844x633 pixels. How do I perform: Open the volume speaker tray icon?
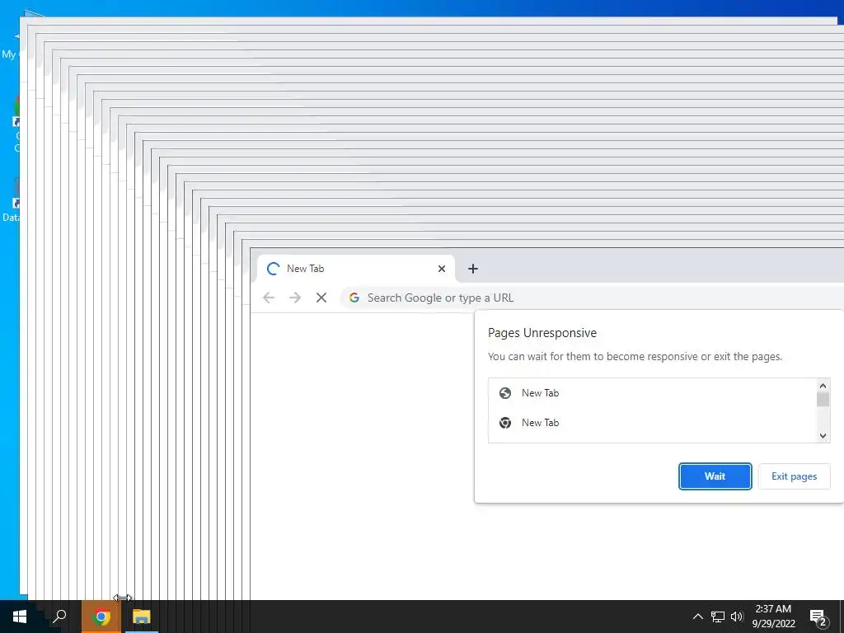point(737,617)
